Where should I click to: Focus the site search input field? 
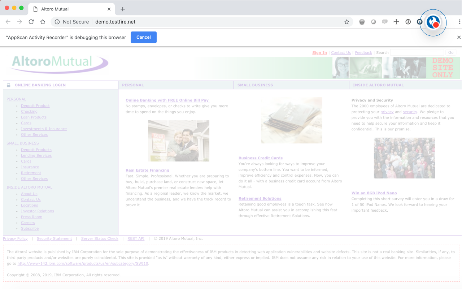pos(417,53)
